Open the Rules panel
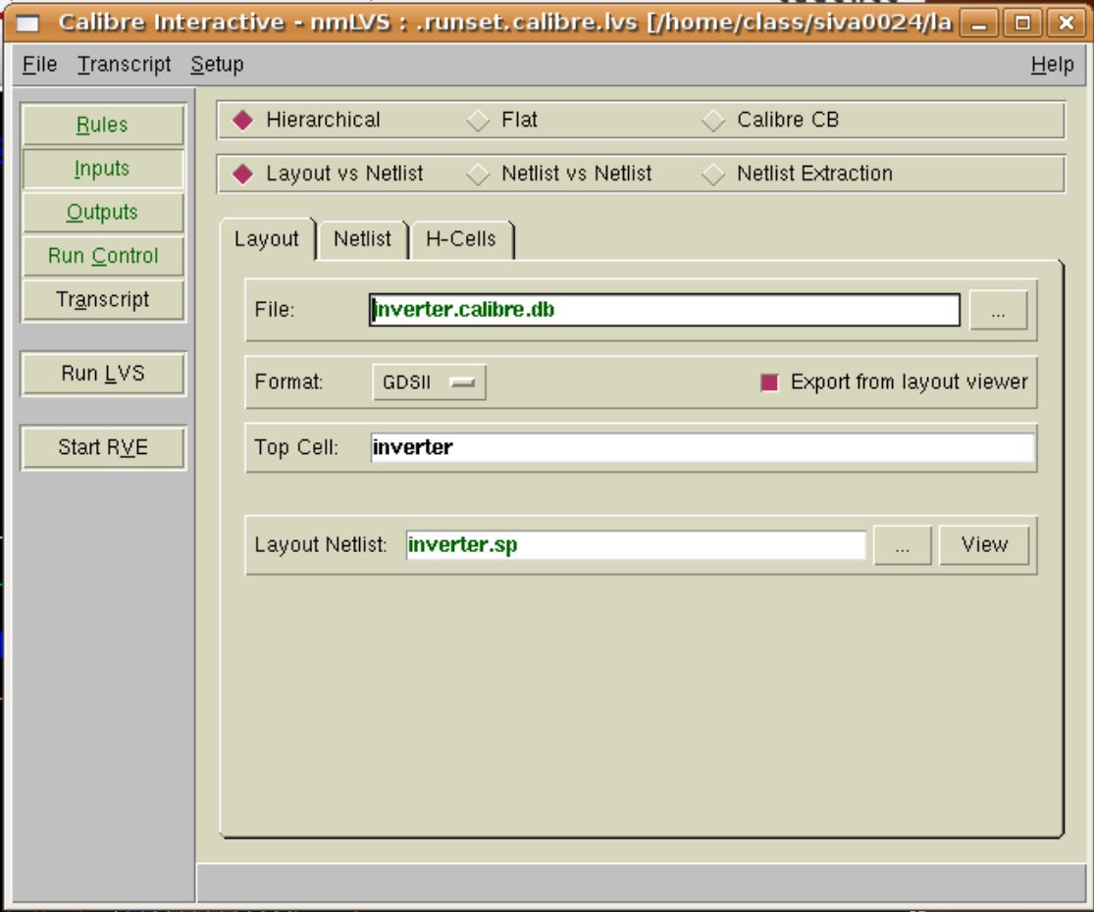The image size is (1094, 912). pos(103,125)
